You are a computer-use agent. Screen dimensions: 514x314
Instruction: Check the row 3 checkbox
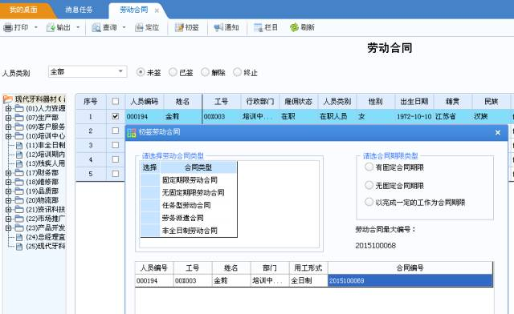coord(116,145)
